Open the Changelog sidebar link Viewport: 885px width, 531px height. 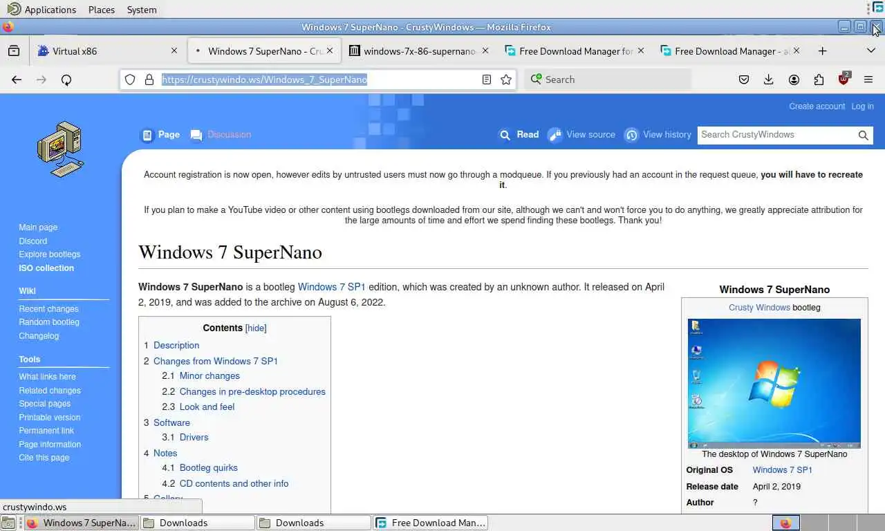(39, 336)
